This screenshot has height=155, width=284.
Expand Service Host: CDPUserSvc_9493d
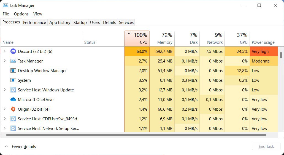[5, 119]
